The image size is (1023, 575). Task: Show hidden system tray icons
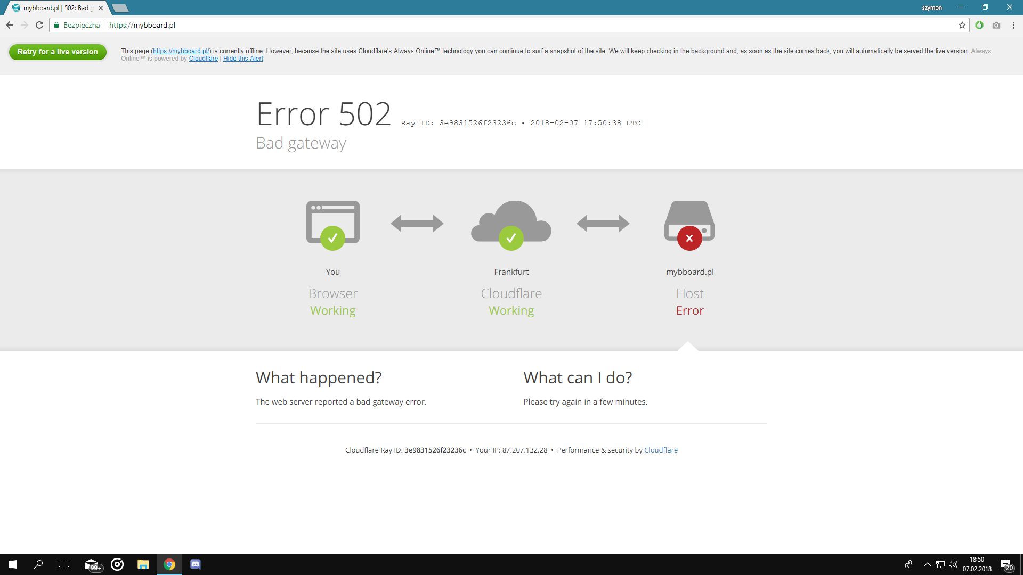[928, 564]
